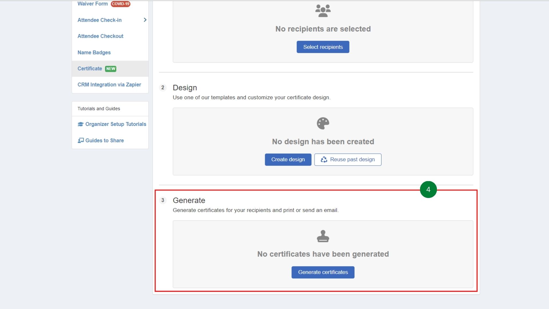Open Waiver Form menu item
This screenshot has width=549, height=309.
coord(92,4)
